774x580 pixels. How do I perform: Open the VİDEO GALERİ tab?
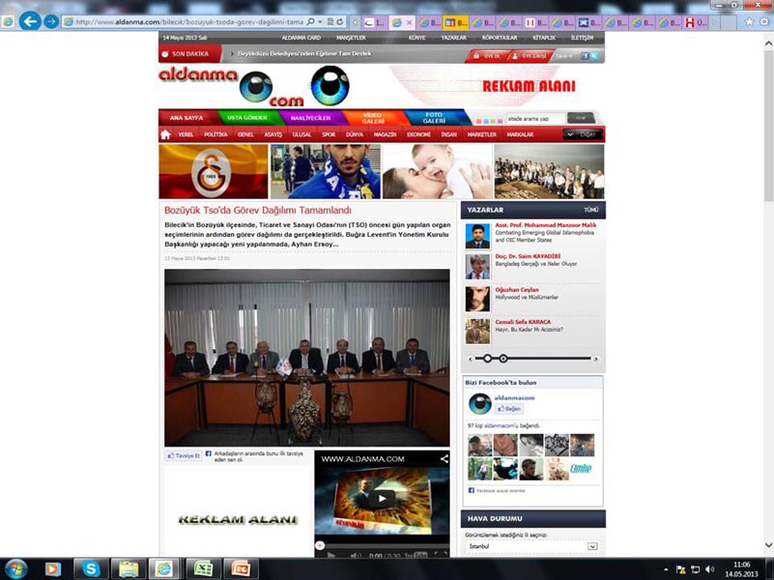coord(373,118)
